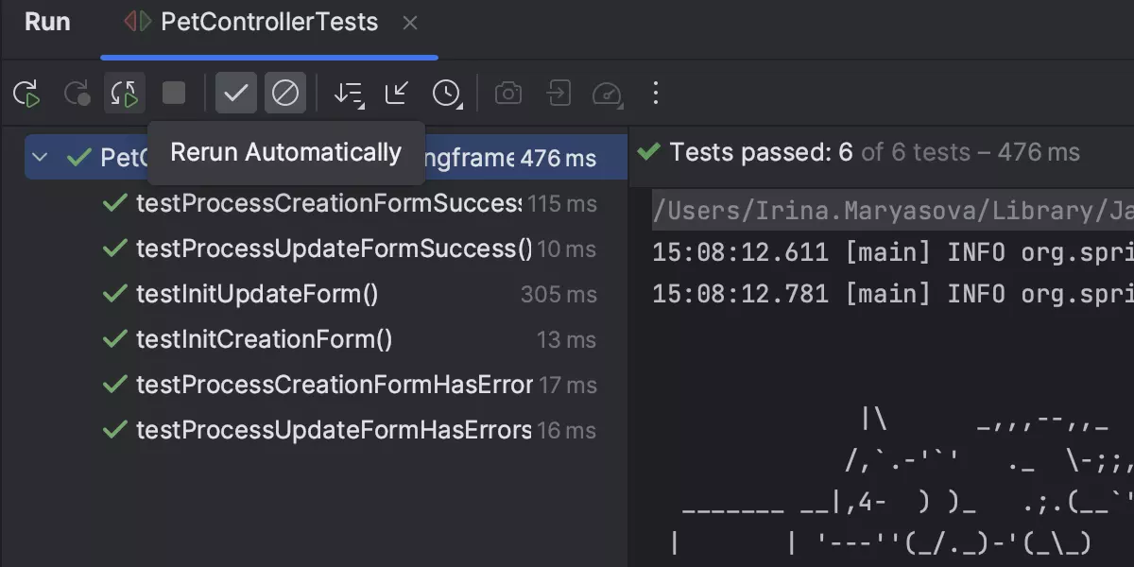Viewport: 1134px width, 567px height.
Task: Toggle Show Ignored tests filter
Action: [285, 94]
